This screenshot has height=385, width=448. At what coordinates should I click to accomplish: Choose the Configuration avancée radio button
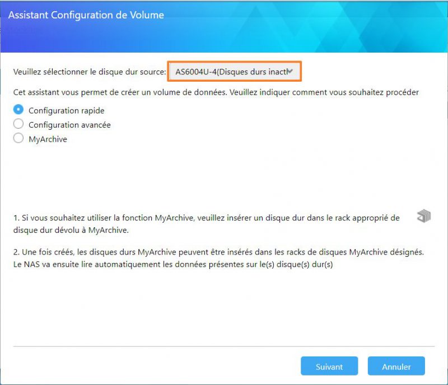pos(18,124)
